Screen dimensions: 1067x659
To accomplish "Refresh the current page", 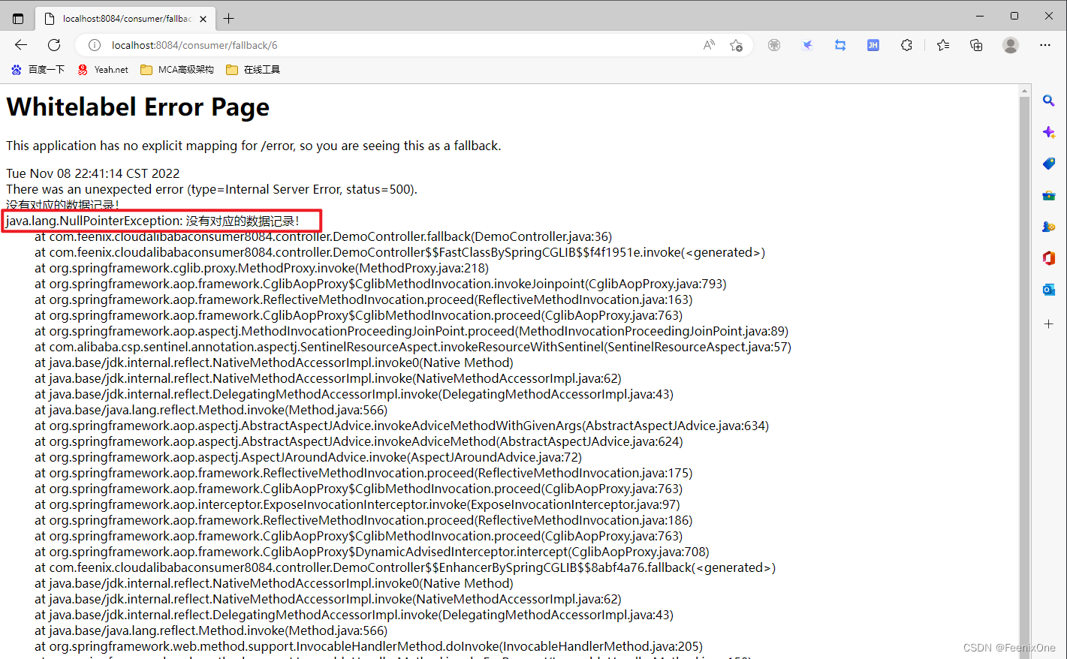I will 54,45.
